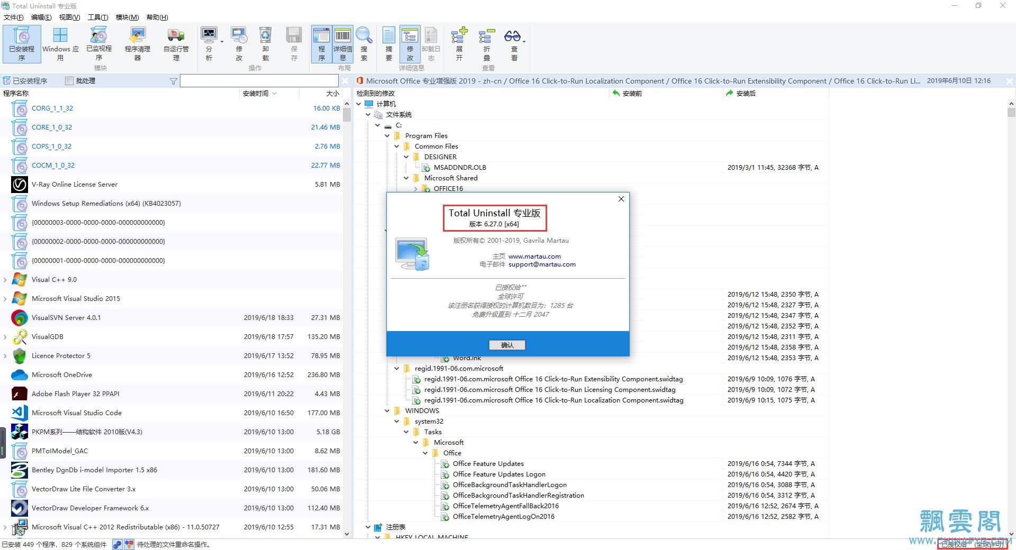The height and width of the screenshot is (550, 1016).
Task: Select OfficeTelemetryAgentLogOn2016 task item
Action: click(x=504, y=517)
